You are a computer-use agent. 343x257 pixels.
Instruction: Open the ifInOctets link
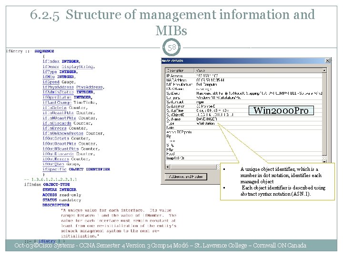point(54,108)
